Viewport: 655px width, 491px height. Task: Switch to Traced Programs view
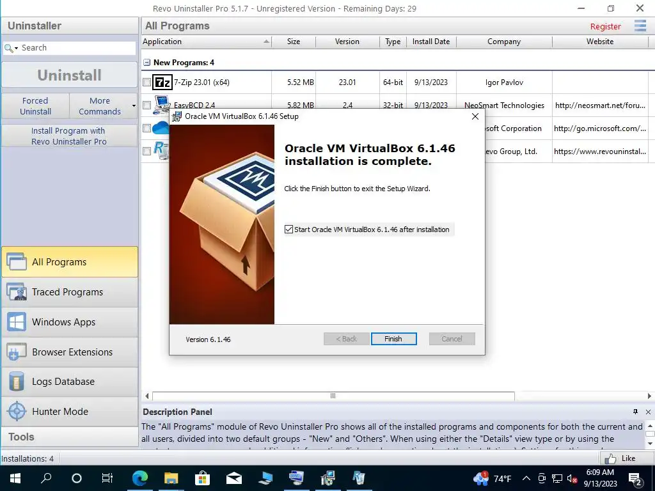(x=70, y=292)
